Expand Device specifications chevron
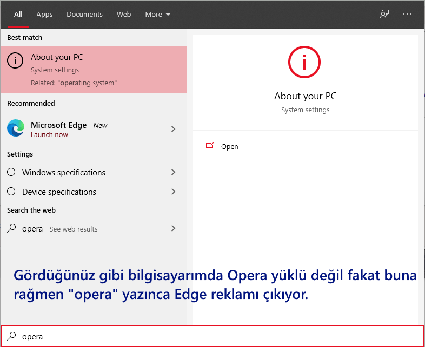 click(174, 192)
